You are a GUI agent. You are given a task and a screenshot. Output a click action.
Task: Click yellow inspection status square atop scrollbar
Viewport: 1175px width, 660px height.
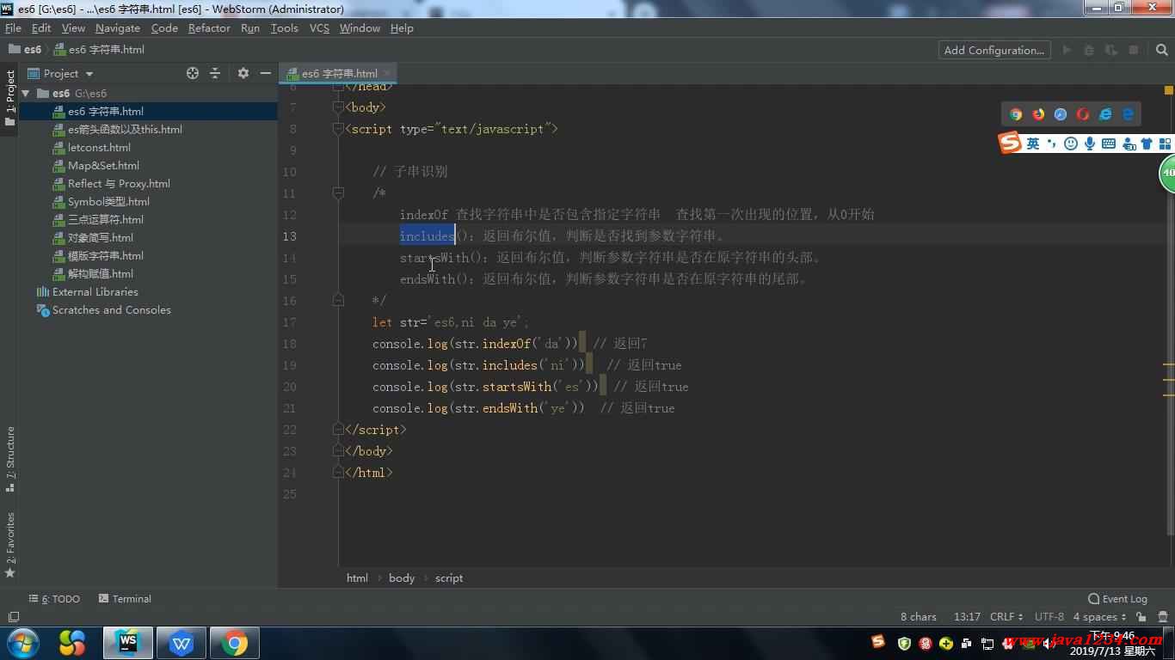click(1169, 89)
